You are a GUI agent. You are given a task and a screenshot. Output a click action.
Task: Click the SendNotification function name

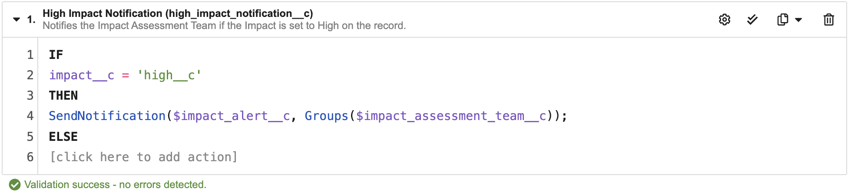(107, 116)
